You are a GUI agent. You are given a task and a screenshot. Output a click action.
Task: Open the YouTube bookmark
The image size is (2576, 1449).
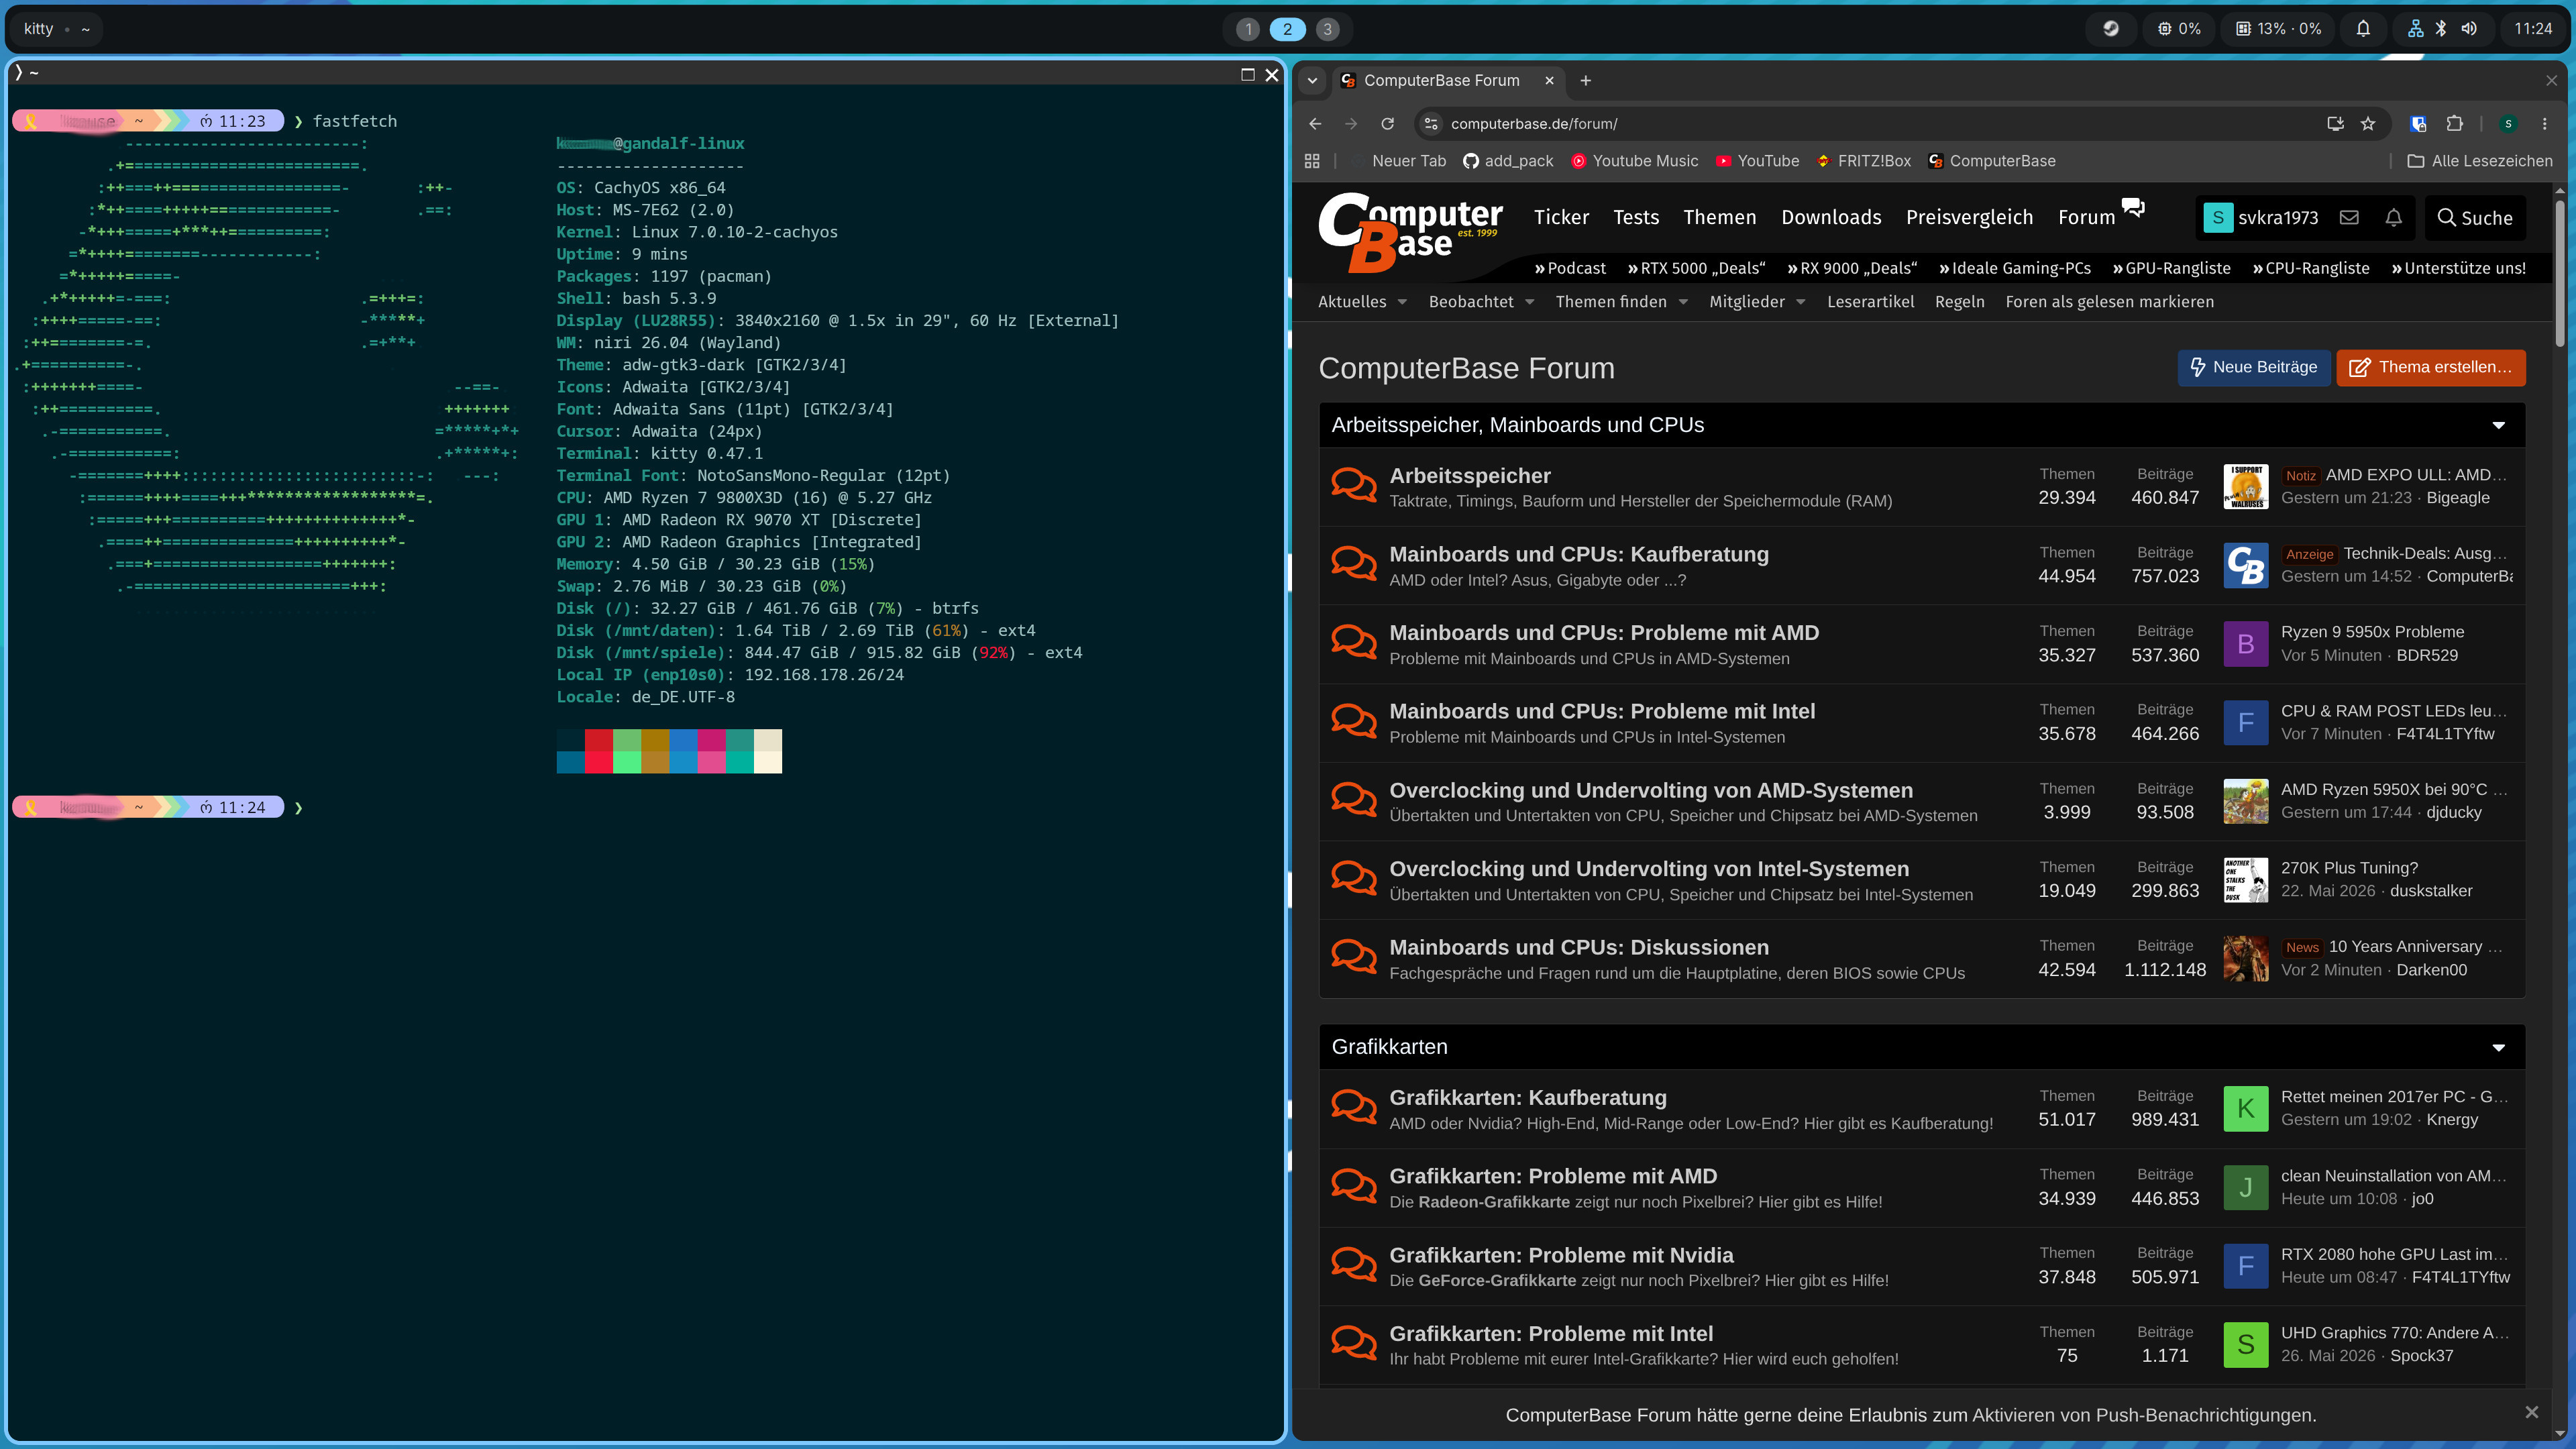pyautogui.click(x=1757, y=161)
